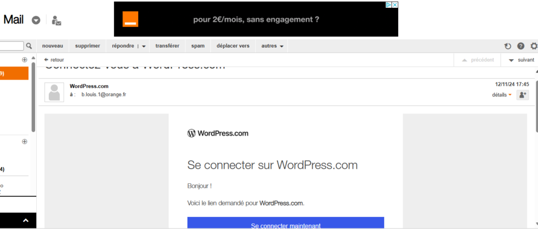Viewport: 538px width, 229px height.
Task: Refresh the mailbox with the reload icon
Action: (x=508, y=46)
